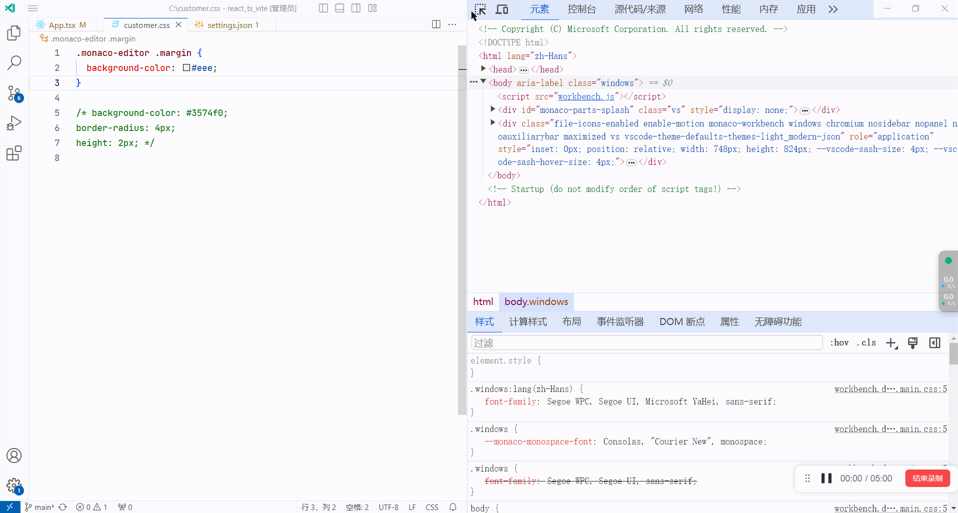Toggle the computed styles sidebar icon
Image resolution: width=958 pixels, height=513 pixels.
(934, 343)
